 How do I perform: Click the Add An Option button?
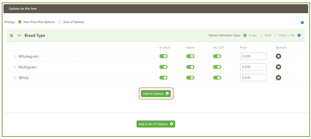coord(156,93)
